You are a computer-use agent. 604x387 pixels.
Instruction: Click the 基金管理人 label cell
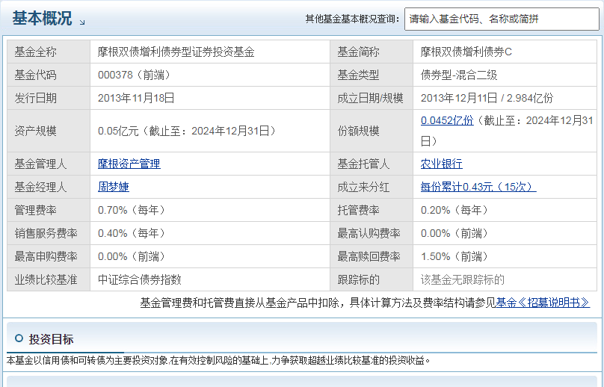pyautogui.click(x=49, y=164)
